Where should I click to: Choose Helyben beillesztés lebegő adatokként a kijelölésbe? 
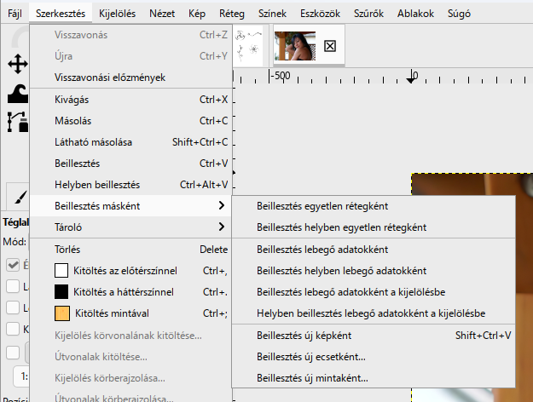(x=374, y=313)
